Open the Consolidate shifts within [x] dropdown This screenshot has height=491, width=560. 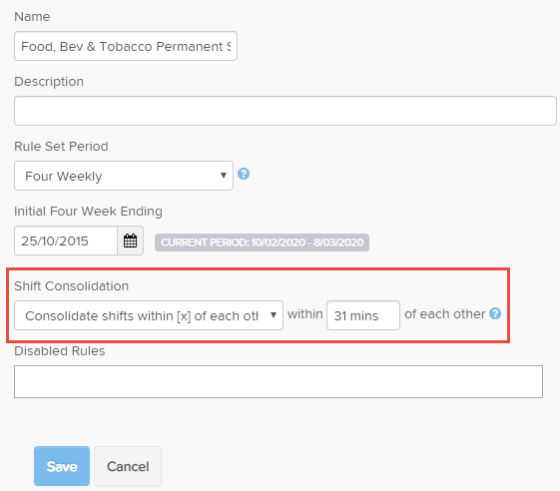point(149,315)
